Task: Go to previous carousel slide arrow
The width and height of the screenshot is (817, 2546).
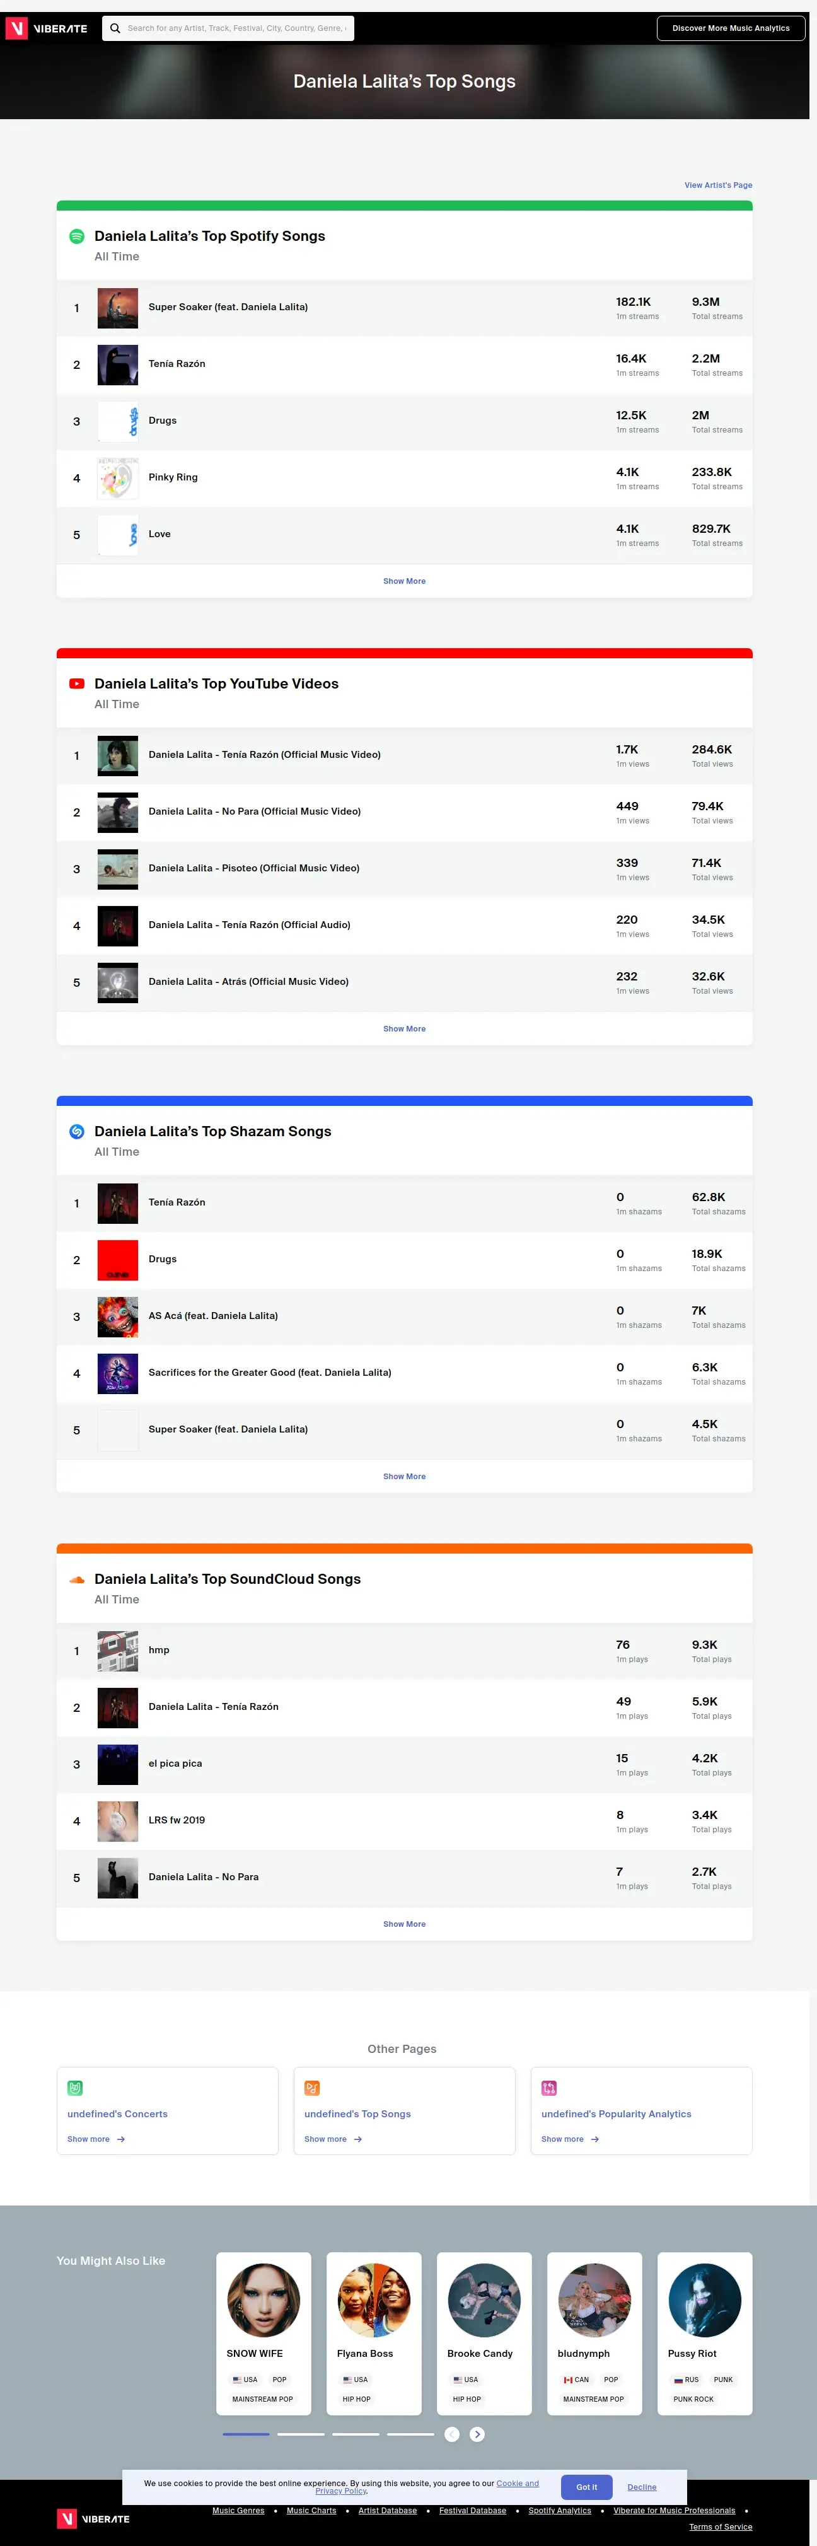Action: tap(451, 2434)
